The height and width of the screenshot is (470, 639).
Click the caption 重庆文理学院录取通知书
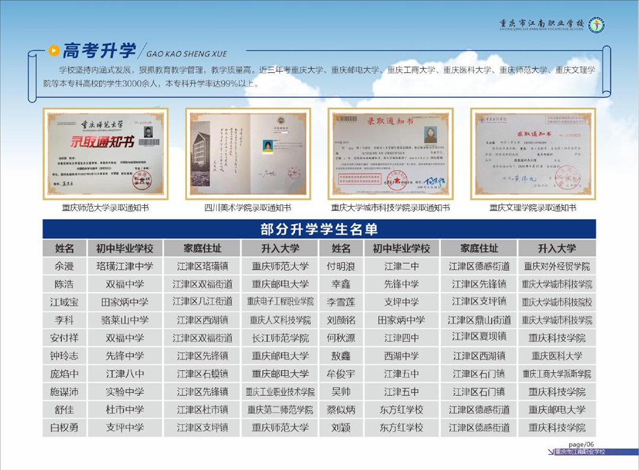533,208
